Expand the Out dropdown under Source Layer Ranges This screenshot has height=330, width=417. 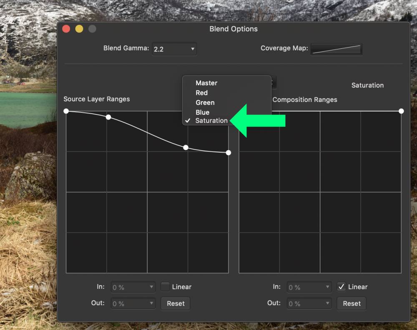133,303
